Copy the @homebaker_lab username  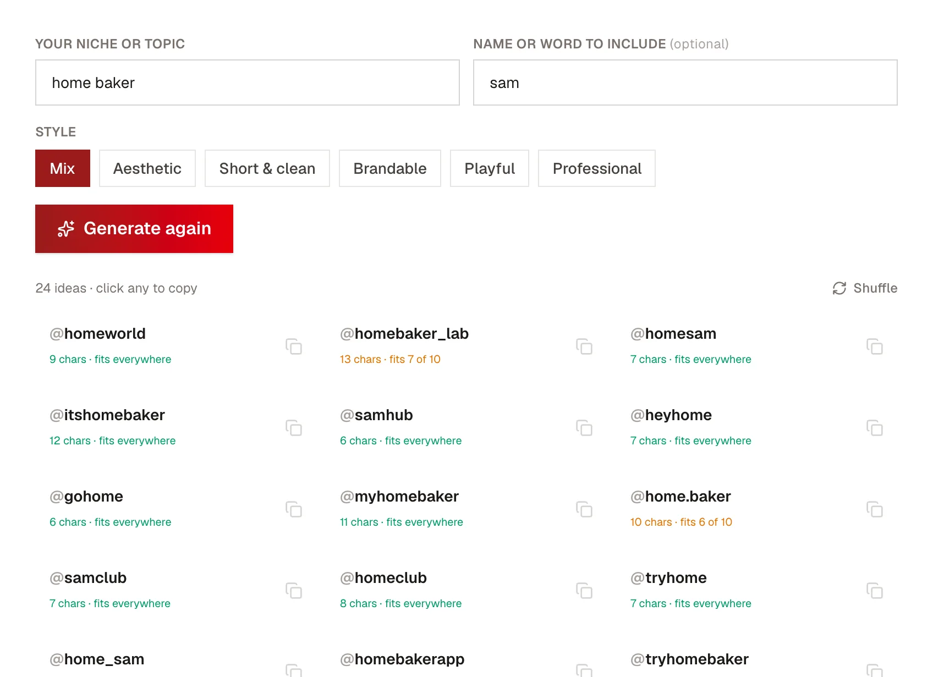point(584,346)
